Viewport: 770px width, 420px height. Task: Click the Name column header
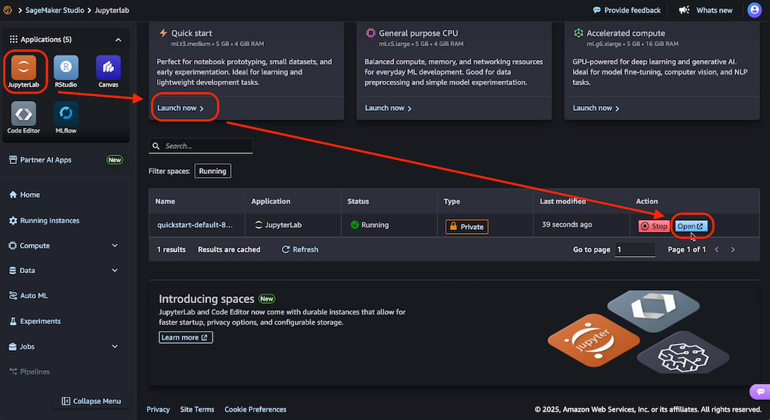[165, 202]
